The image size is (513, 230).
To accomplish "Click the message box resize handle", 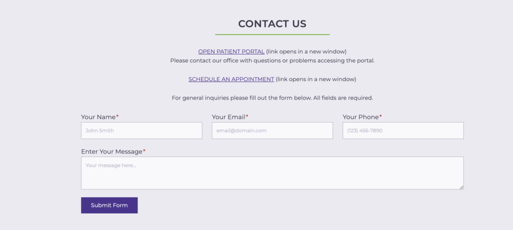I will 461,187.
